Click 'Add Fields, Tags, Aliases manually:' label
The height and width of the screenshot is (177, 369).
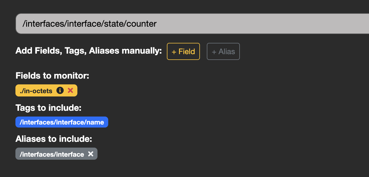click(x=88, y=51)
